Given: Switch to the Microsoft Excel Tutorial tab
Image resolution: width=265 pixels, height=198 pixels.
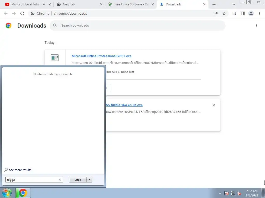Looking at the screenshot, I should click(x=25, y=4).
